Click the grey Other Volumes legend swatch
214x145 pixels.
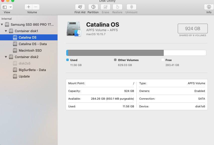[115, 60]
